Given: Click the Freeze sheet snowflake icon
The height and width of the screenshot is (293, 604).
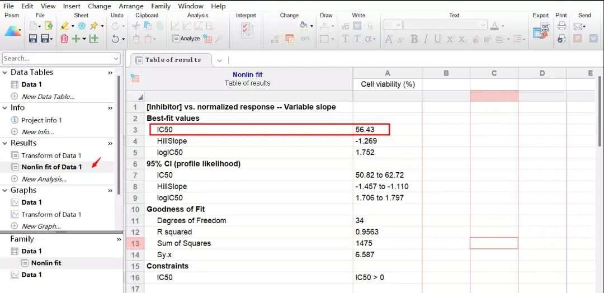Looking at the screenshot, I should [82, 26].
